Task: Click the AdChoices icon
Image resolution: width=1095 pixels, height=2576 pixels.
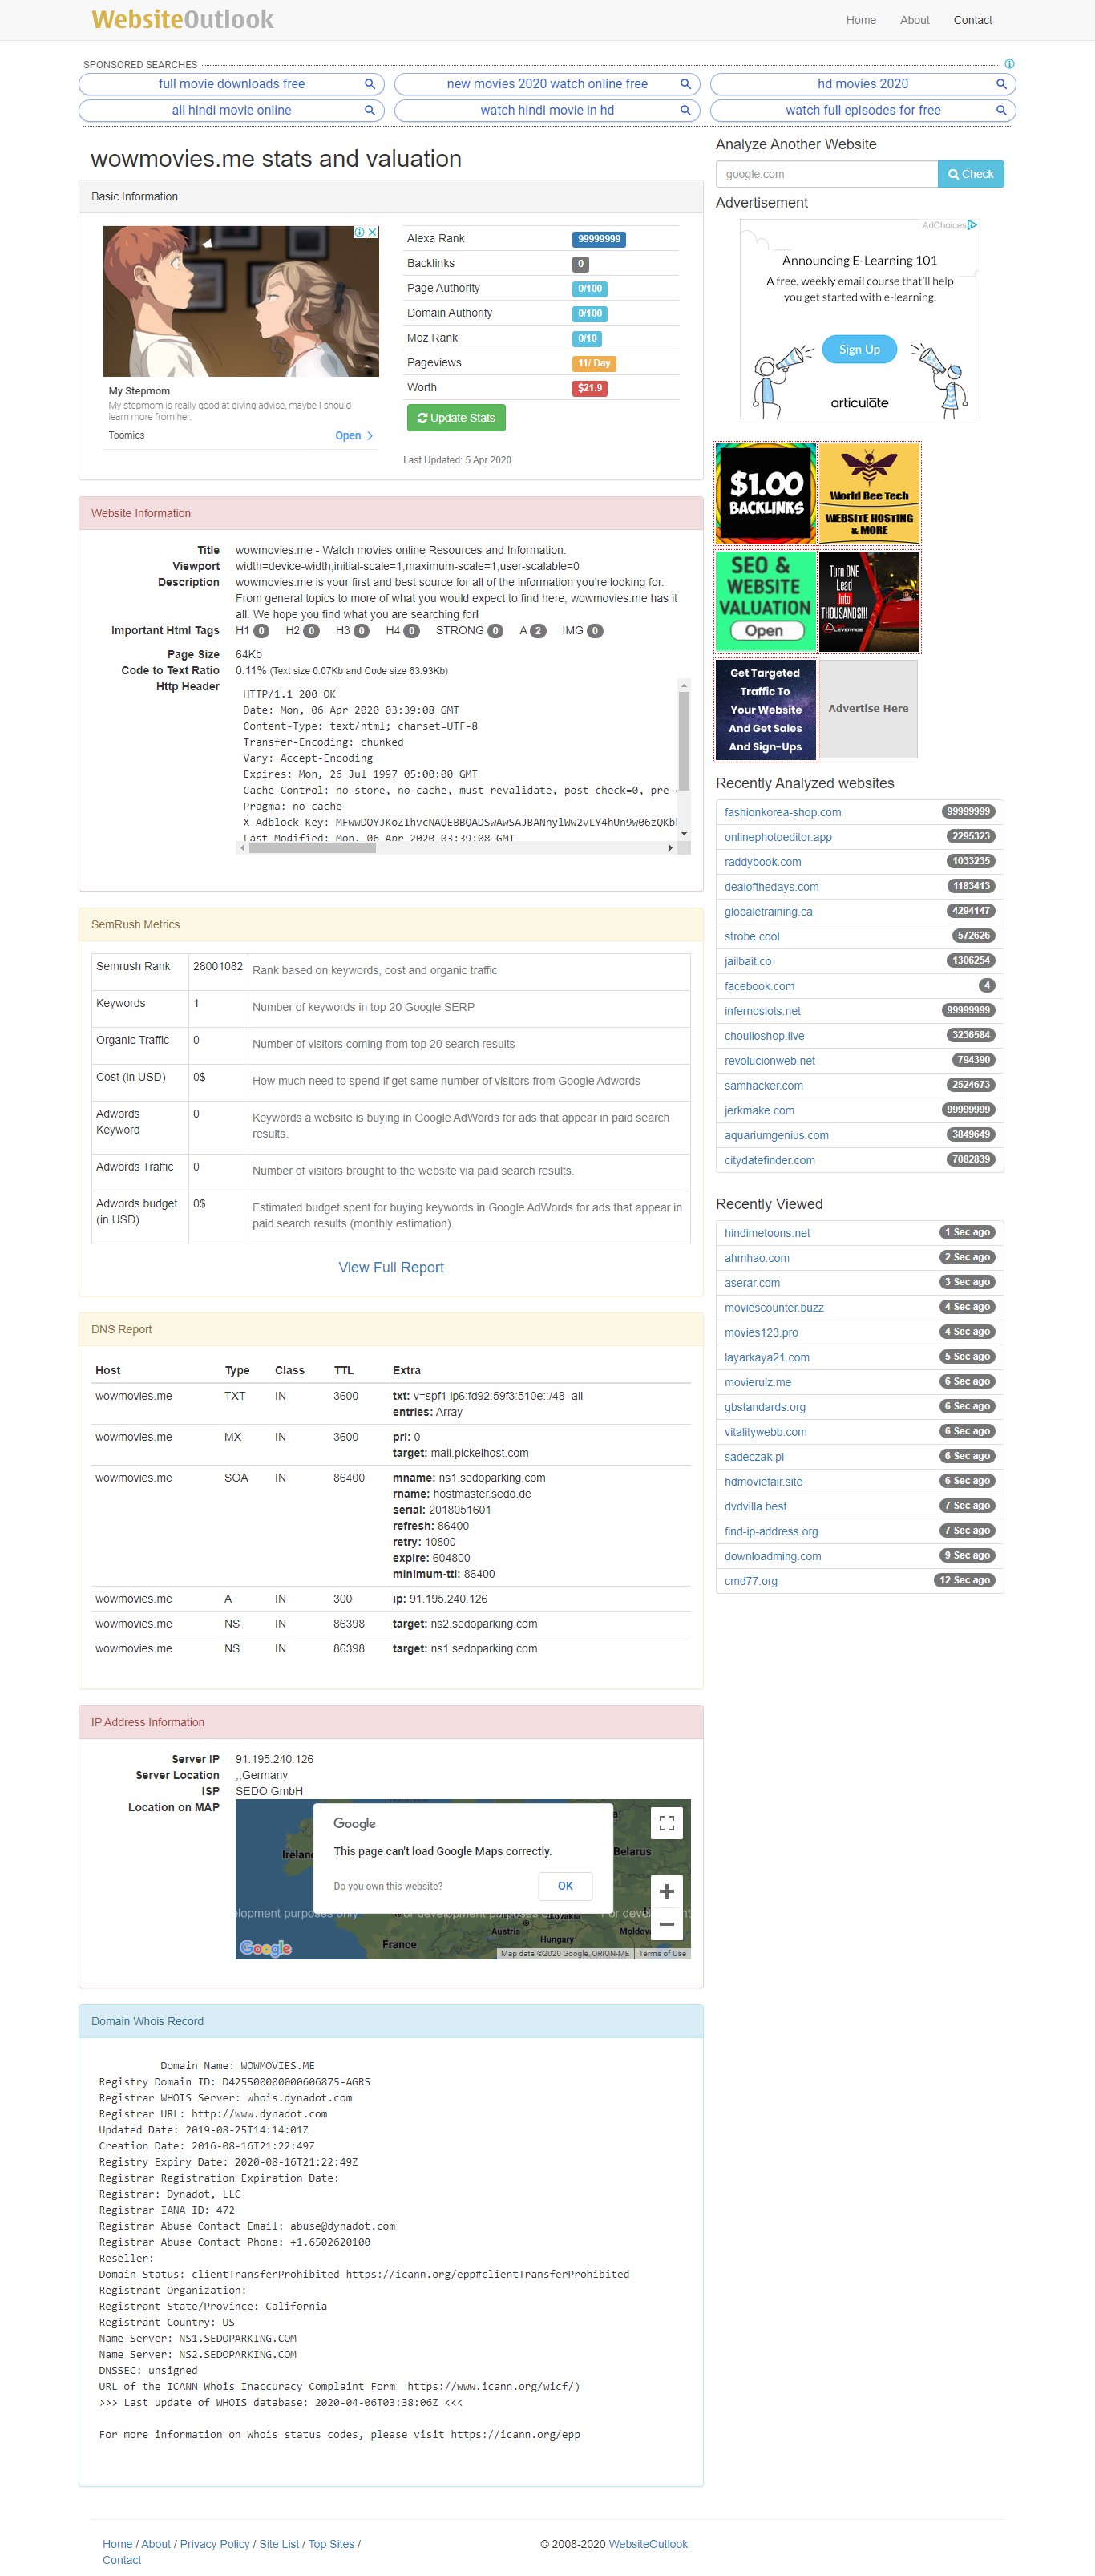Action: click(x=972, y=225)
